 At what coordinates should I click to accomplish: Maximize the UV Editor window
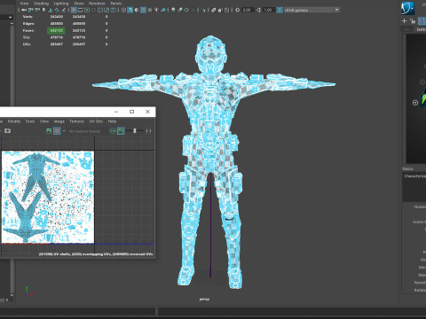tap(132, 112)
